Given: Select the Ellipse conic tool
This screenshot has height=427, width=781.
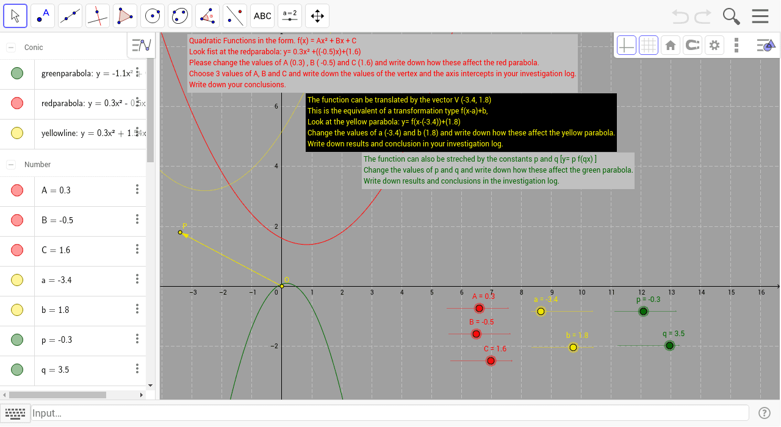Looking at the screenshot, I should pyautogui.click(x=180, y=16).
